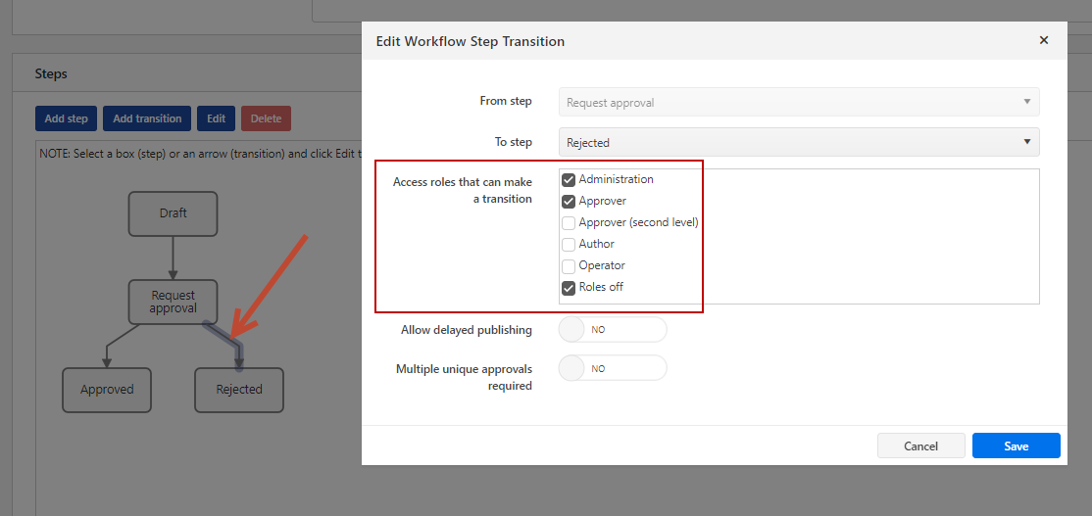This screenshot has width=1092, height=516.
Task: Toggle Allow delayed publishing switch
Action: 612,330
